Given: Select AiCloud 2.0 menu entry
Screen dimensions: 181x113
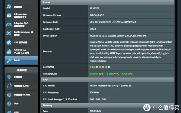Looking at the screenshot, I should [21, 51].
